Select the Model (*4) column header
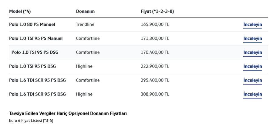 [x=20, y=11]
